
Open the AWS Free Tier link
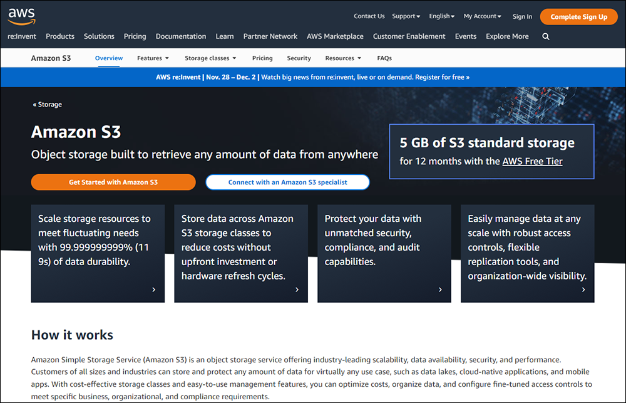pyautogui.click(x=533, y=161)
